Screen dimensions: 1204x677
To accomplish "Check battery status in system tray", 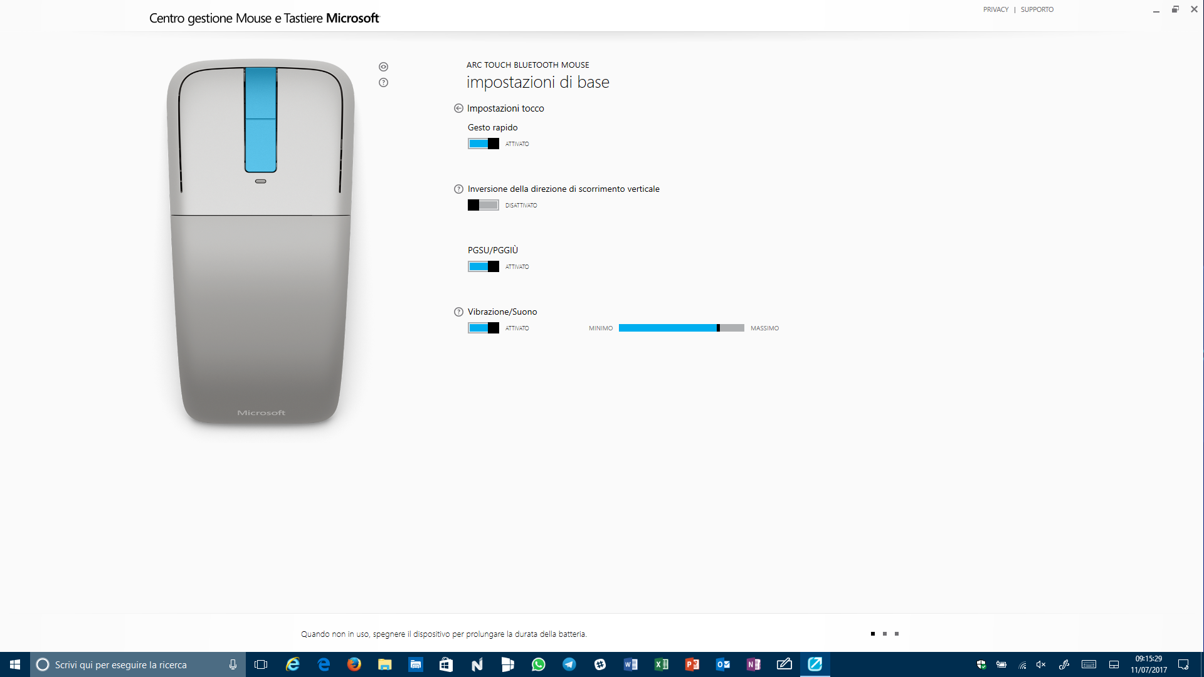I will click(x=1001, y=664).
